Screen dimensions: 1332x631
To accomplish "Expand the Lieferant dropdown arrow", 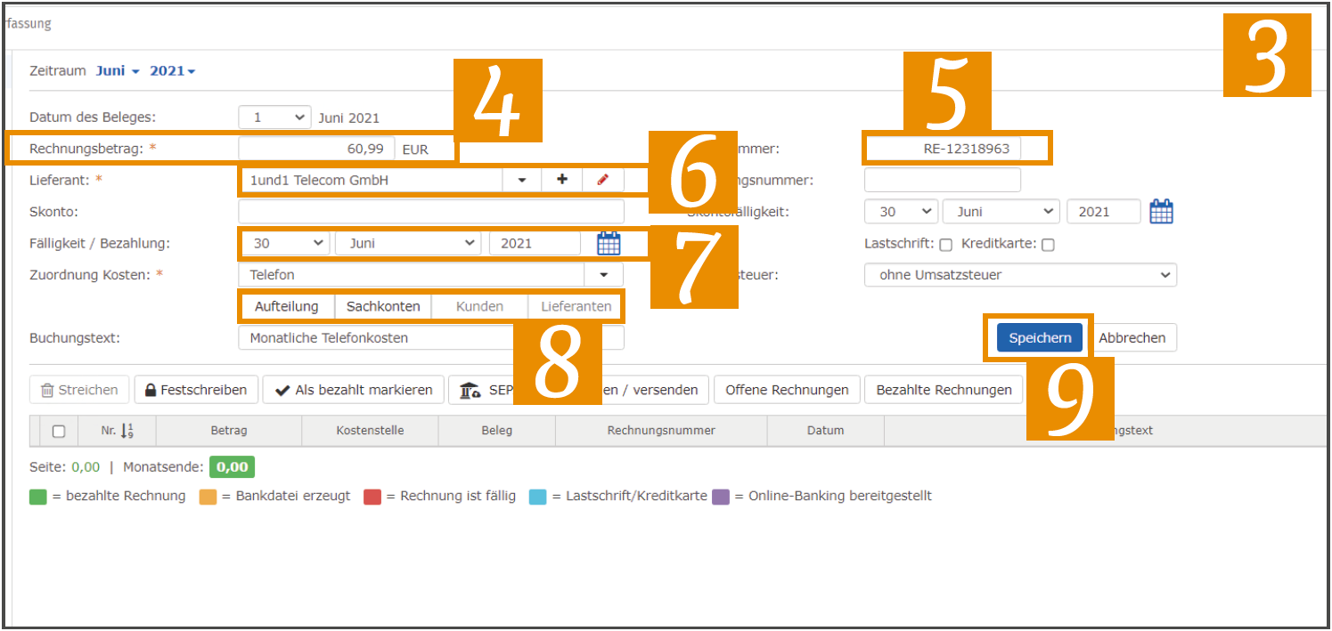I will pos(522,180).
